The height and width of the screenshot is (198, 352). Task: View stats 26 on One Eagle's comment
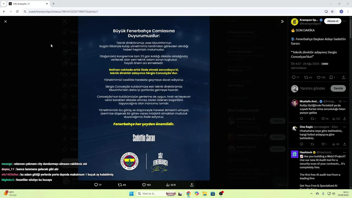[336, 144]
